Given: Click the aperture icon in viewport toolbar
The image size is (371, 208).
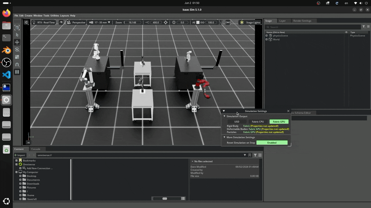Looking at the screenshot, I should pos(174,22).
